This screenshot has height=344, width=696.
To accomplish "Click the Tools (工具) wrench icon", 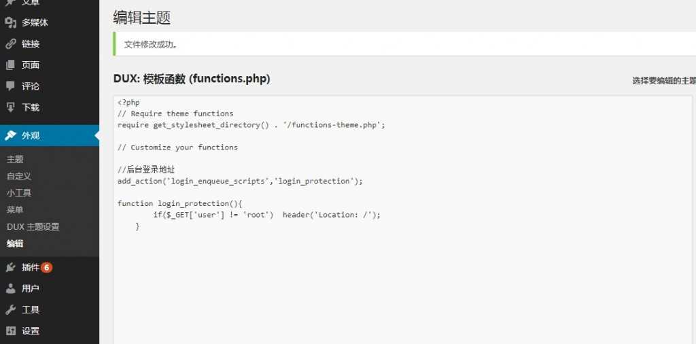I will [x=11, y=310].
